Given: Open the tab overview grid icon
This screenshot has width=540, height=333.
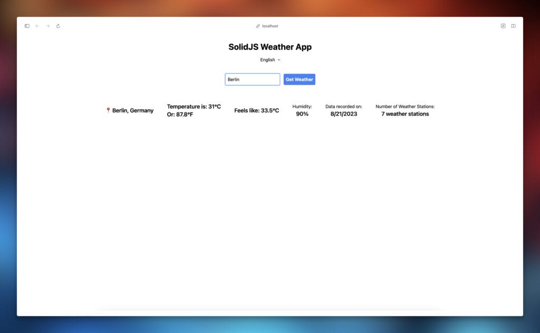Looking at the screenshot, I should tap(513, 26).
